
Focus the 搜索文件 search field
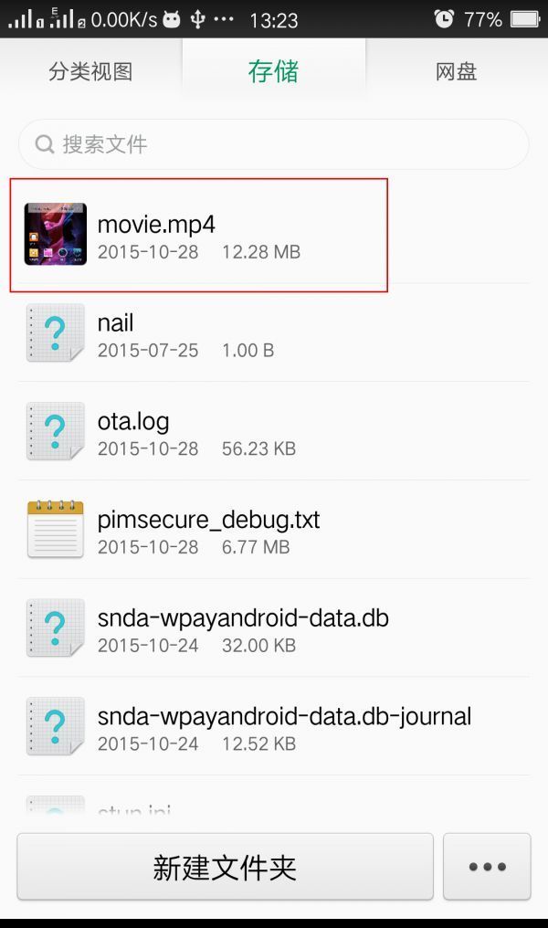[x=273, y=143]
